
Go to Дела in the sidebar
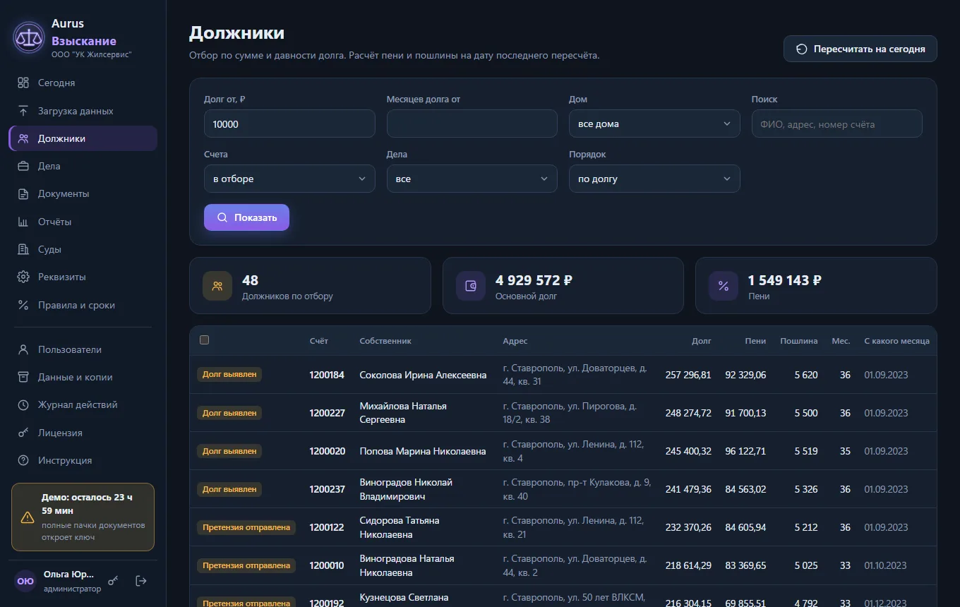pyautogui.click(x=83, y=166)
